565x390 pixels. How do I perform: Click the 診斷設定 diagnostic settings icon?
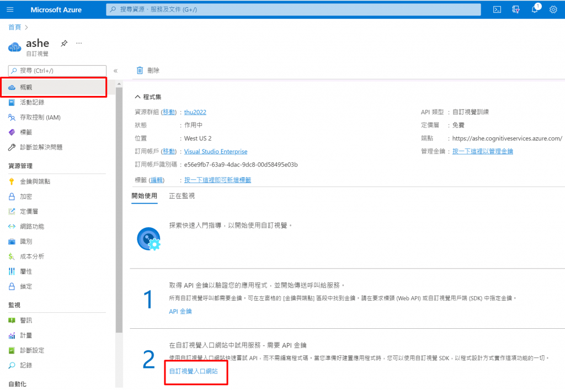(12, 350)
